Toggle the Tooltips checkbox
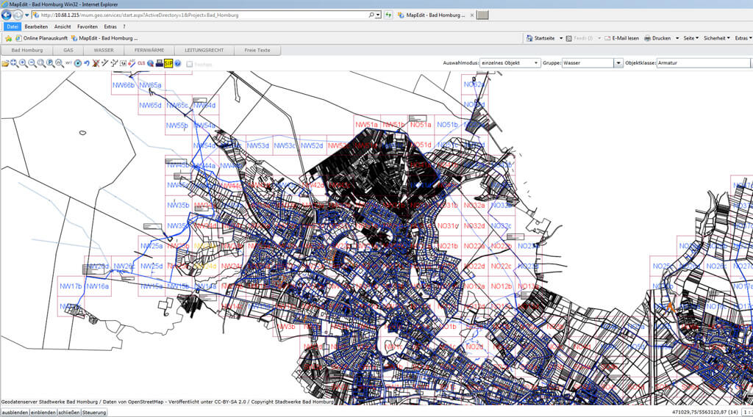The width and height of the screenshot is (753, 417). [190, 64]
